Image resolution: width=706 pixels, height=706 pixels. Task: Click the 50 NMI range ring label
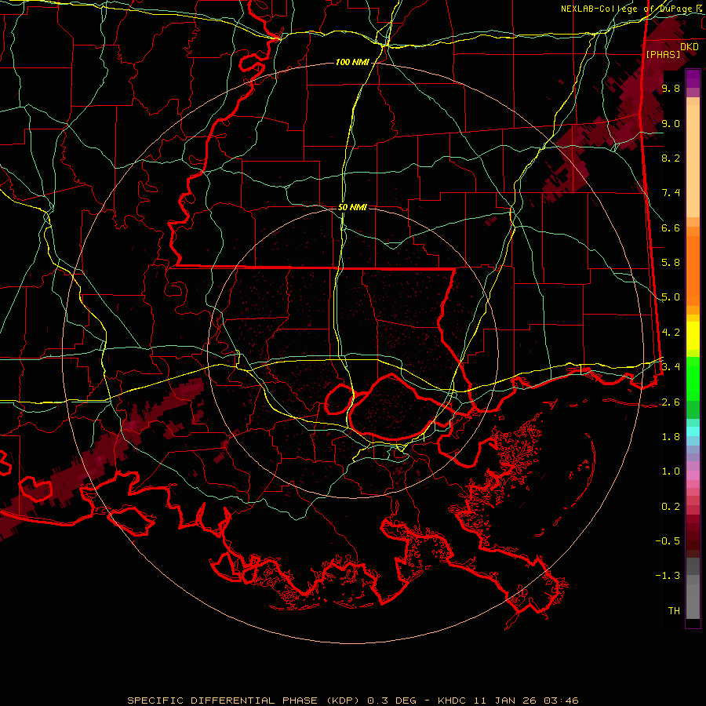click(x=352, y=208)
